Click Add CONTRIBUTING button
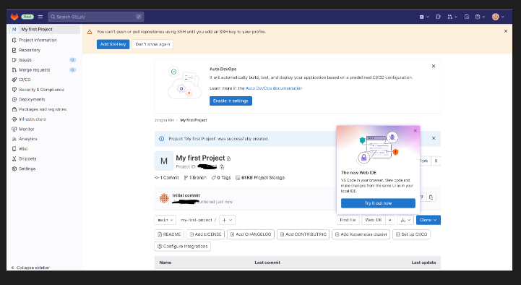This screenshot has height=285, width=521. (x=303, y=234)
